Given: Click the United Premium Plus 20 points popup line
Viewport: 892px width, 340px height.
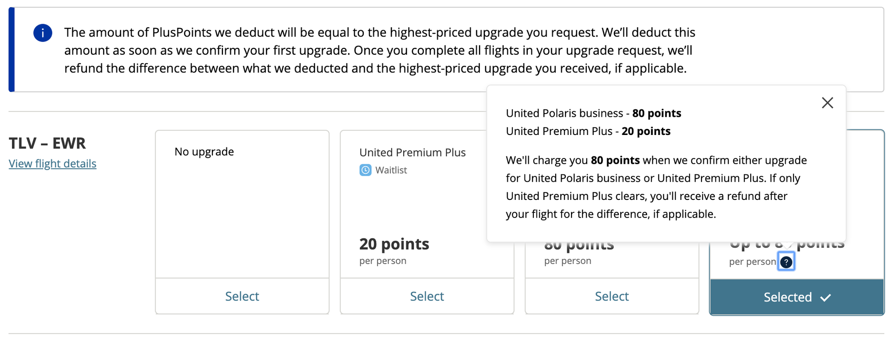Looking at the screenshot, I should coord(588,131).
